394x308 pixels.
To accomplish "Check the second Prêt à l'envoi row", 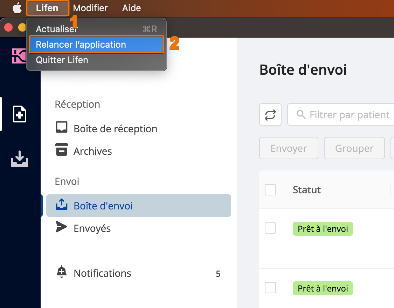I will tap(270, 288).
